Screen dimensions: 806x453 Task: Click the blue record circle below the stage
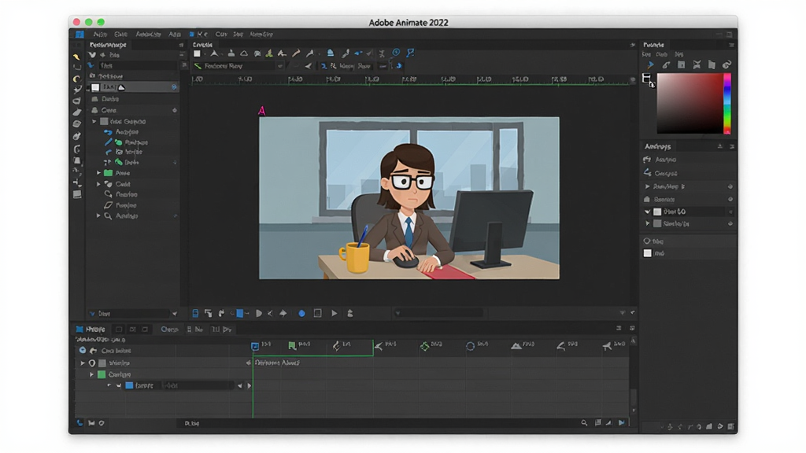pyautogui.click(x=301, y=313)
